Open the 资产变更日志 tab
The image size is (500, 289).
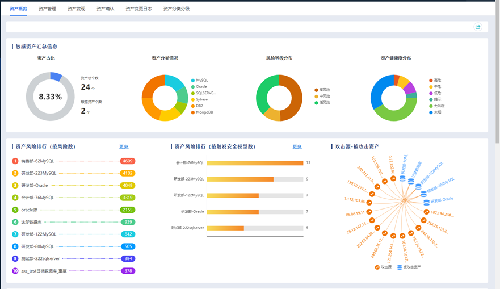coord(138,9)
